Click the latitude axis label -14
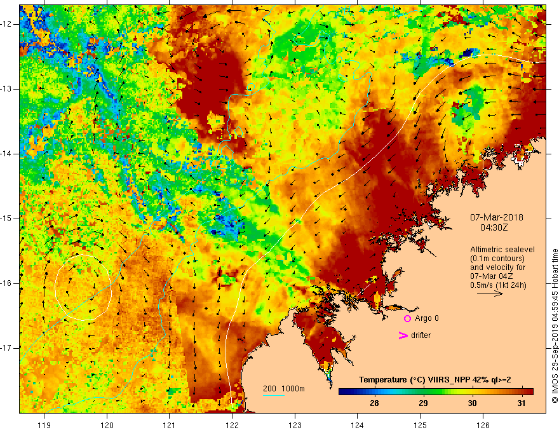Image resolution: width=559 pixels, height=432 pixels. tap(6, 154)
